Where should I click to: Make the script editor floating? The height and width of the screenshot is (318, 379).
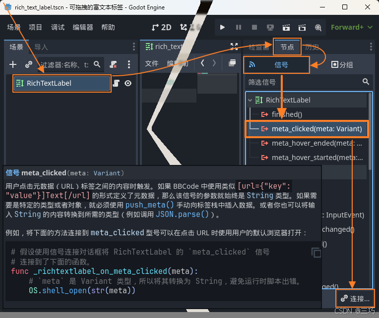click(x=232, y=63)
